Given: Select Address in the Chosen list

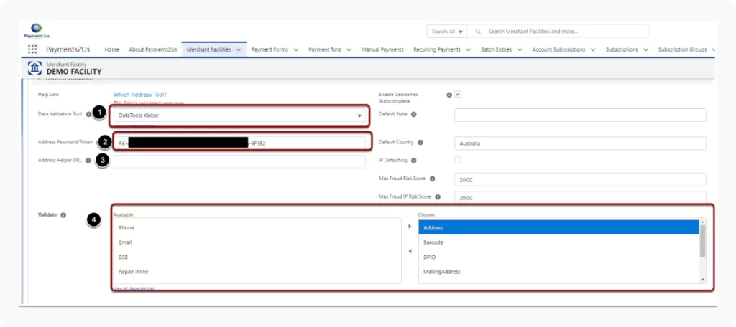Looking at the screenshot, I should coord(558,228).
